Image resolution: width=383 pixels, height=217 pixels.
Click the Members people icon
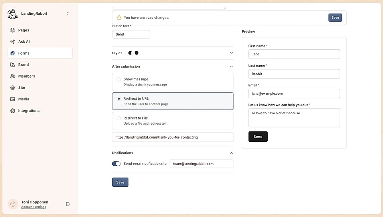12,76
